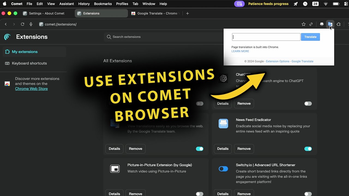The image size is (349, 196).
Task: Click the ChatGPT extension icon
Action: click(x=223, y=78)
